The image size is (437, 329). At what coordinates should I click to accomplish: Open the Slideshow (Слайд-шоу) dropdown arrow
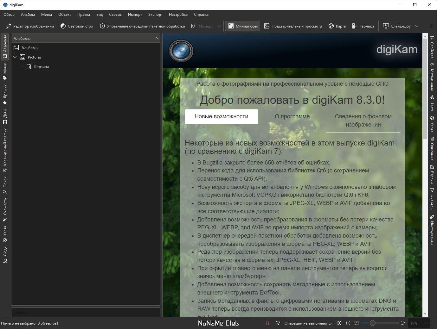click(417, 26)
